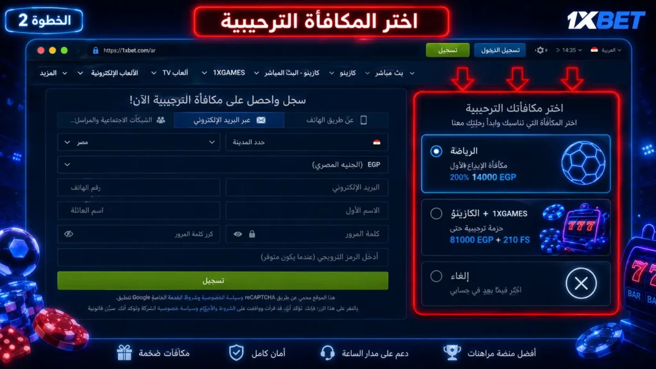Click the X circle icon in the cancel option
The width and height of the screenshot is (656, 369).
581,283
